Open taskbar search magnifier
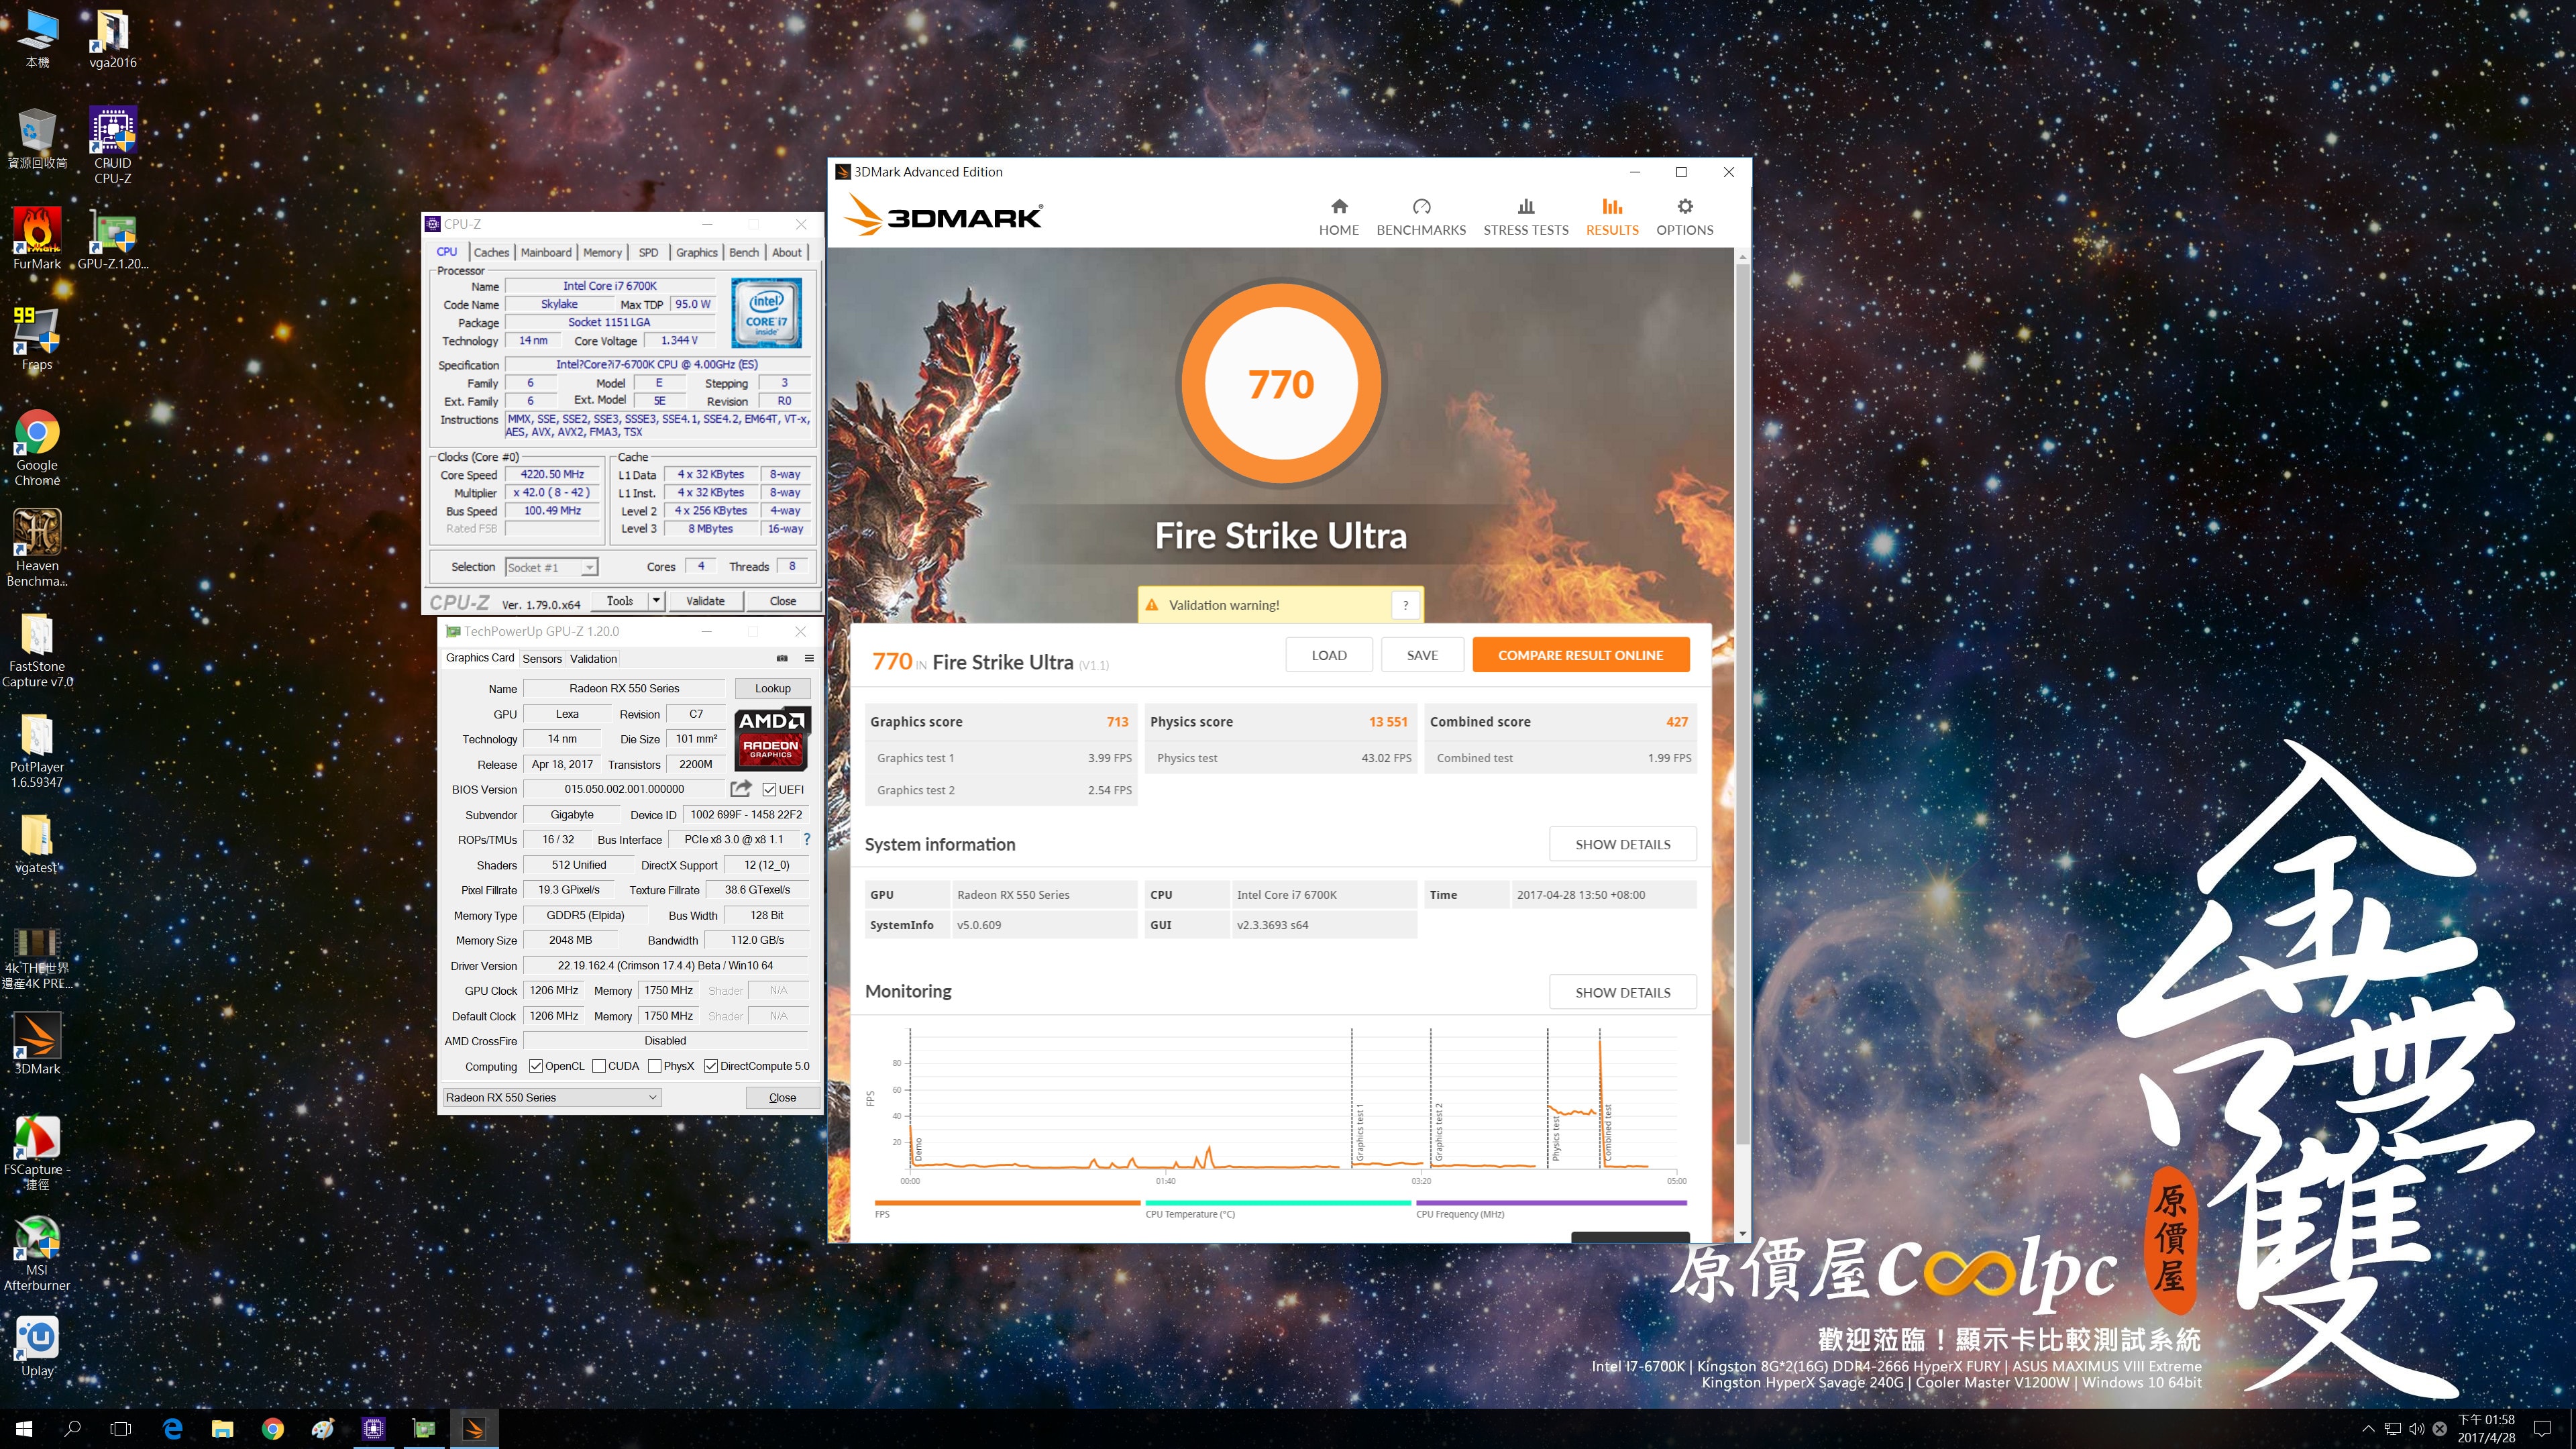The image size is (2576, 1449). [x=72, y=1429]
